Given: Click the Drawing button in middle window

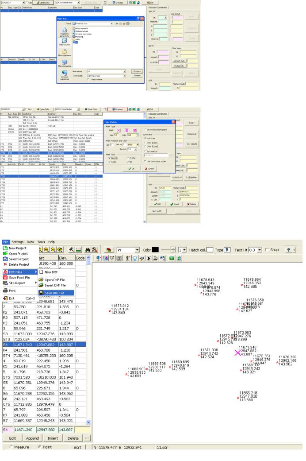Looking at the screenshot, I should point(118,109).
